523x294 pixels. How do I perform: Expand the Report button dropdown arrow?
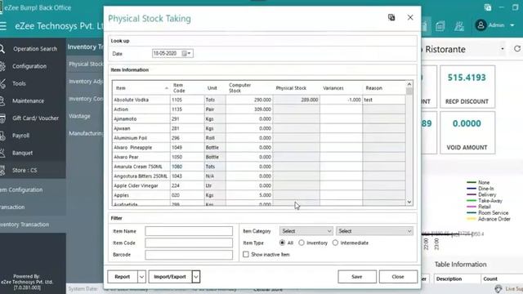[141, 277]
